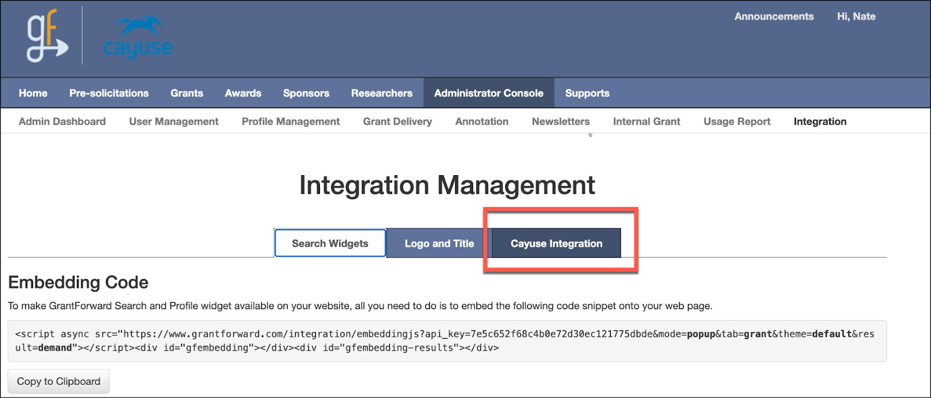
Task: Select the Administrator Console menu
Action: [x=489, y=93]
